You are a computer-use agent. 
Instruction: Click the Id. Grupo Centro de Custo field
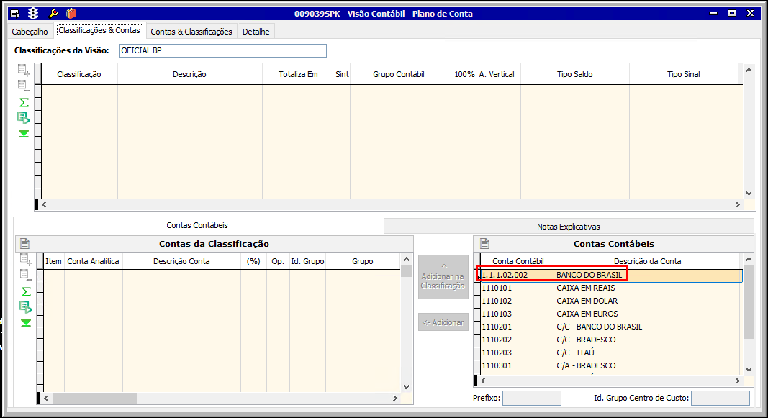[x=720, y=398]
